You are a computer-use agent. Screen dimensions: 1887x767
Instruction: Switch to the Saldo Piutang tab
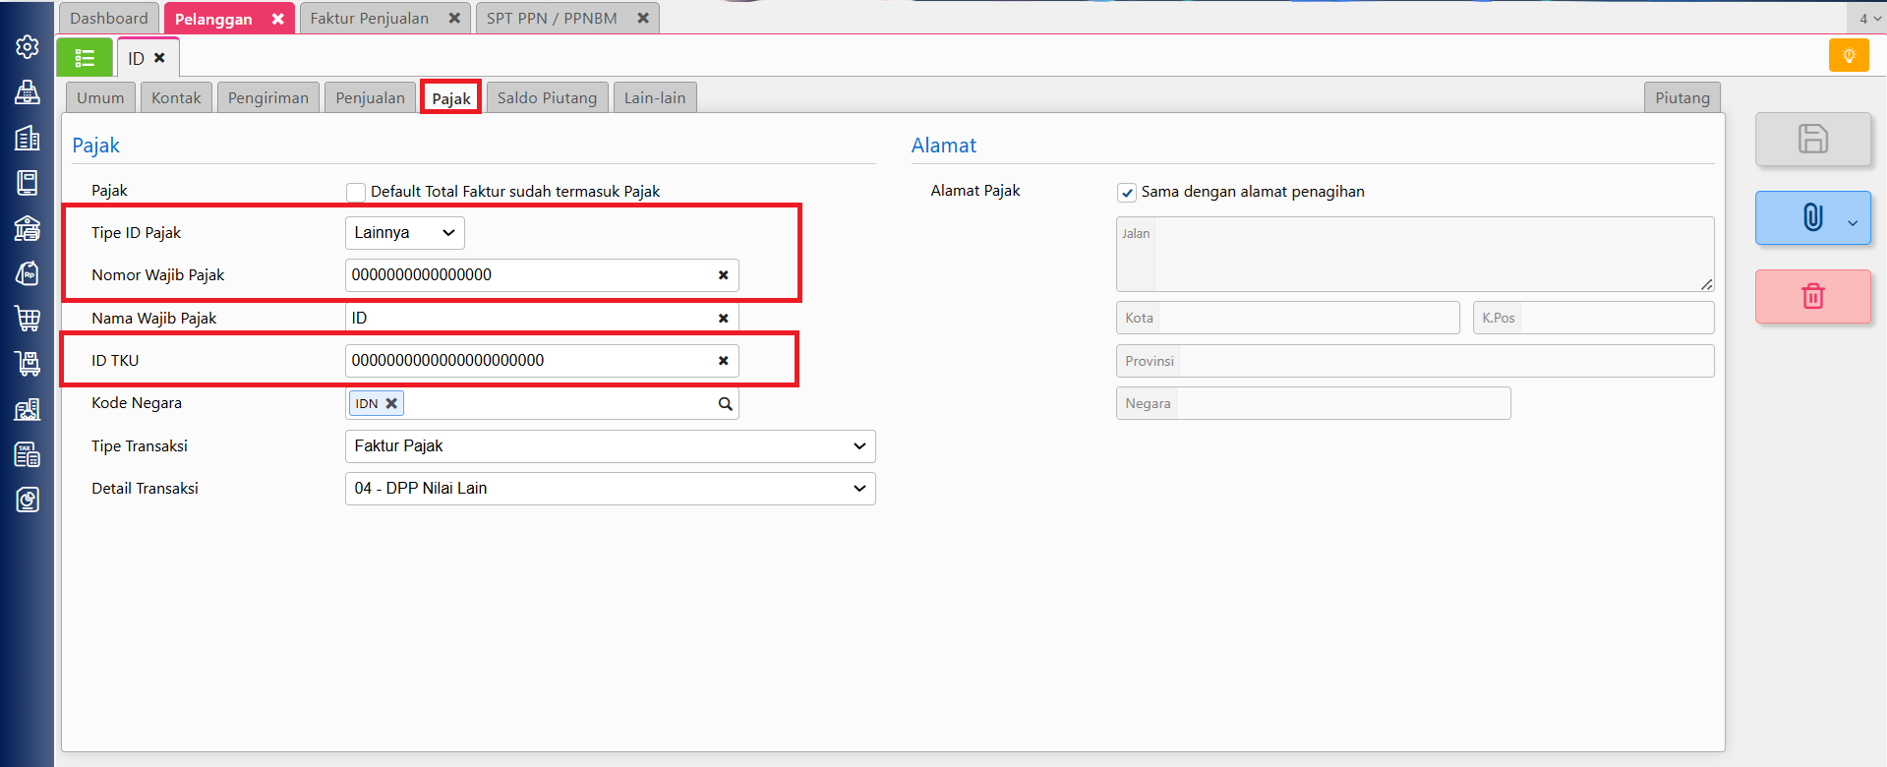pyautogui.click(x=547, y=98)
